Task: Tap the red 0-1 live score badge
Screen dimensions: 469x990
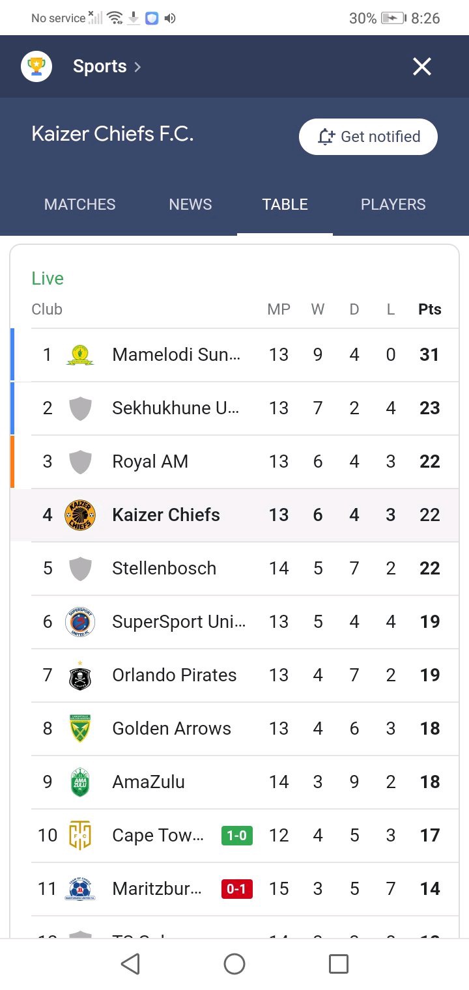Action: pos(237,889)
